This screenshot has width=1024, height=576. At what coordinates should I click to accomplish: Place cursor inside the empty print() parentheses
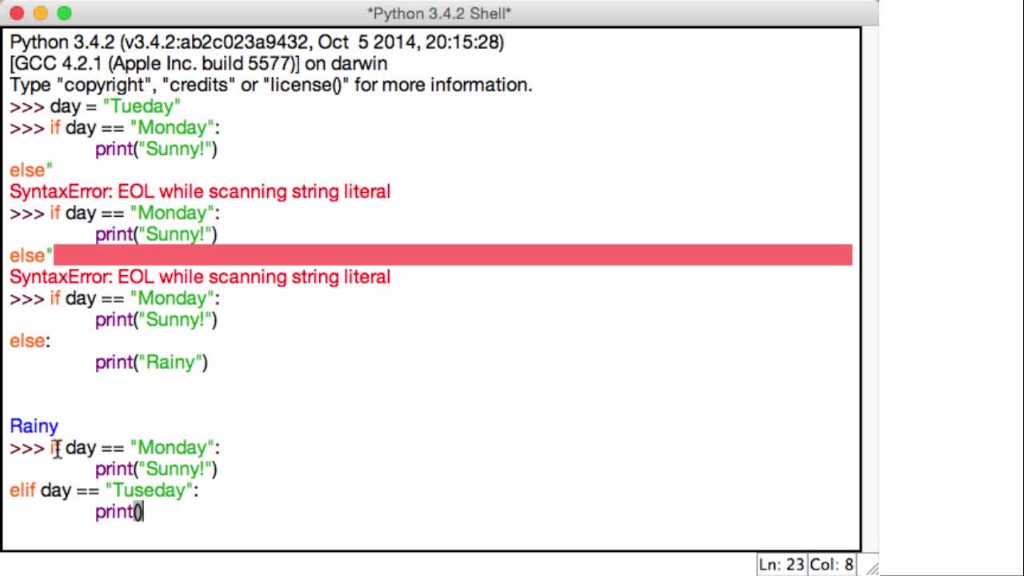138,512
